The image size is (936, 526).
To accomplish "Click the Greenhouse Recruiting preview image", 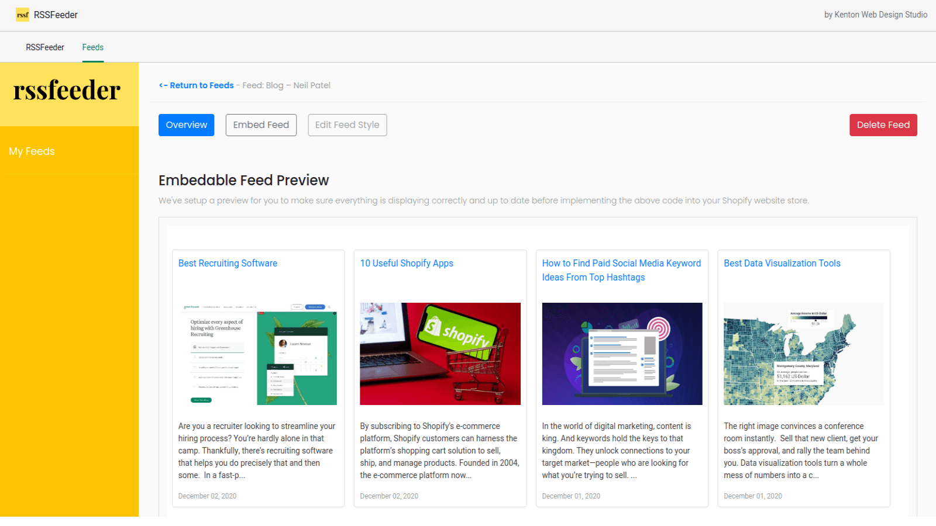I will point(258,354).
